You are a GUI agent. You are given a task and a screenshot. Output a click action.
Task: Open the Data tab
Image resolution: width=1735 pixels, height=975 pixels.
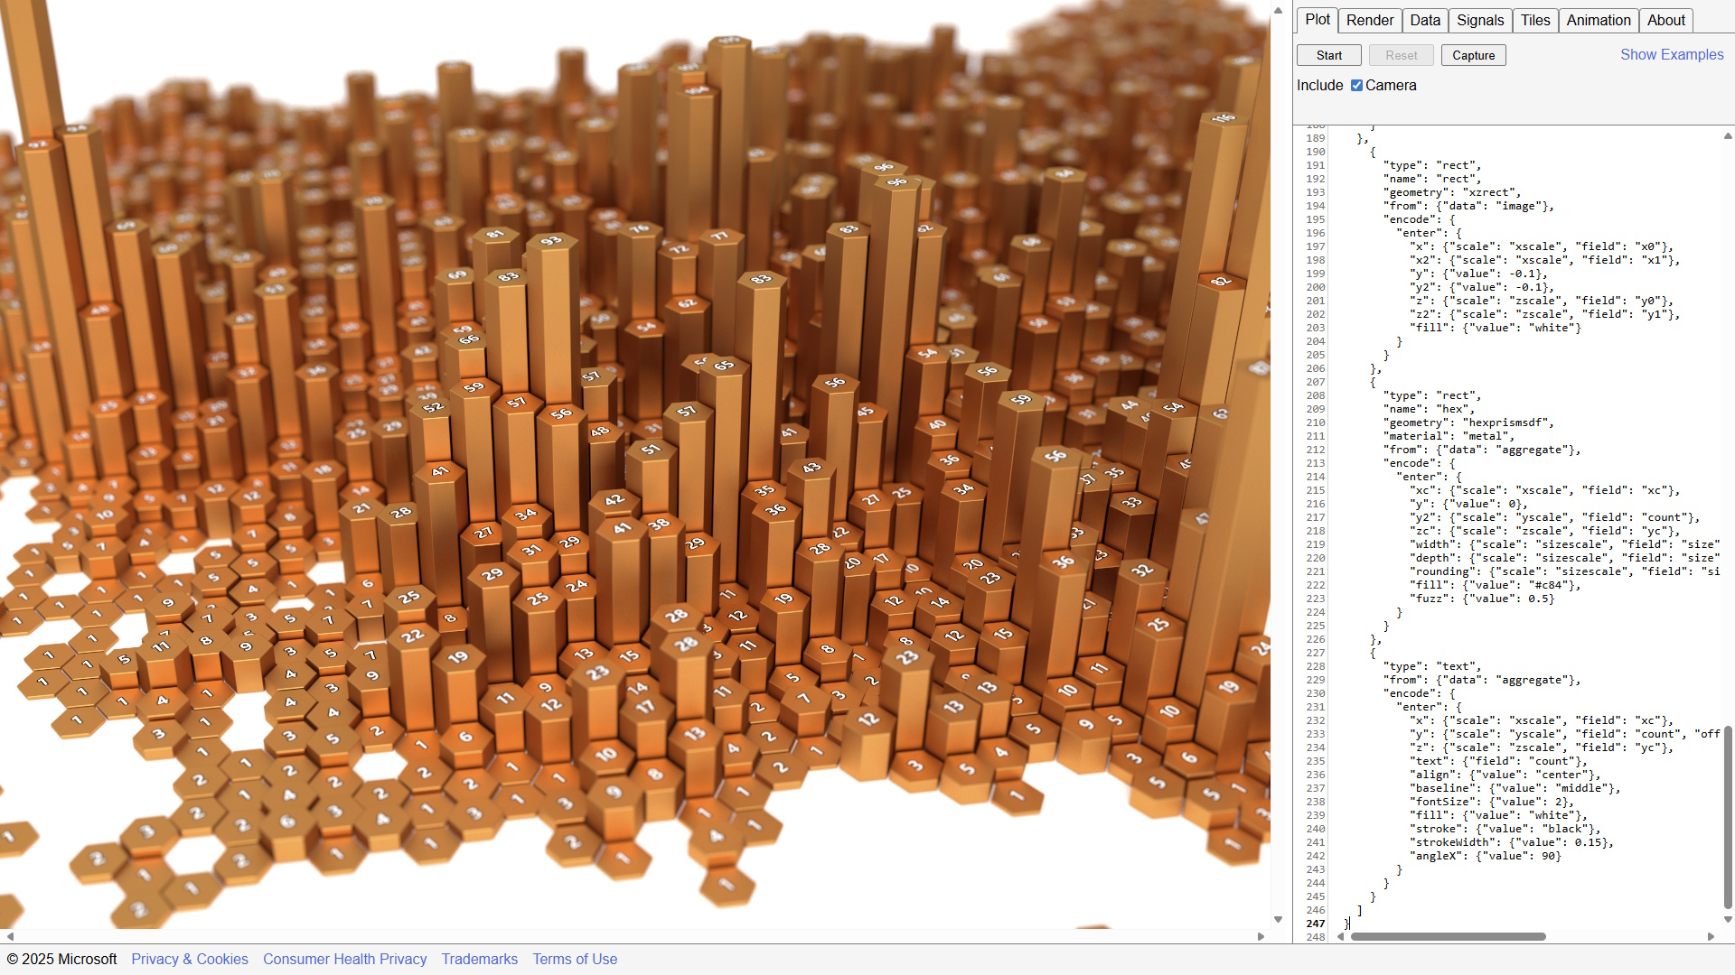(x=1425, y=20)
